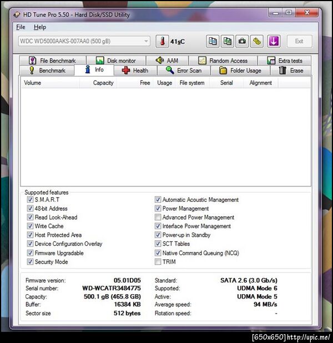Click the 41°C temperature reading
Viewport: 333px width, 343px height.
178,41
